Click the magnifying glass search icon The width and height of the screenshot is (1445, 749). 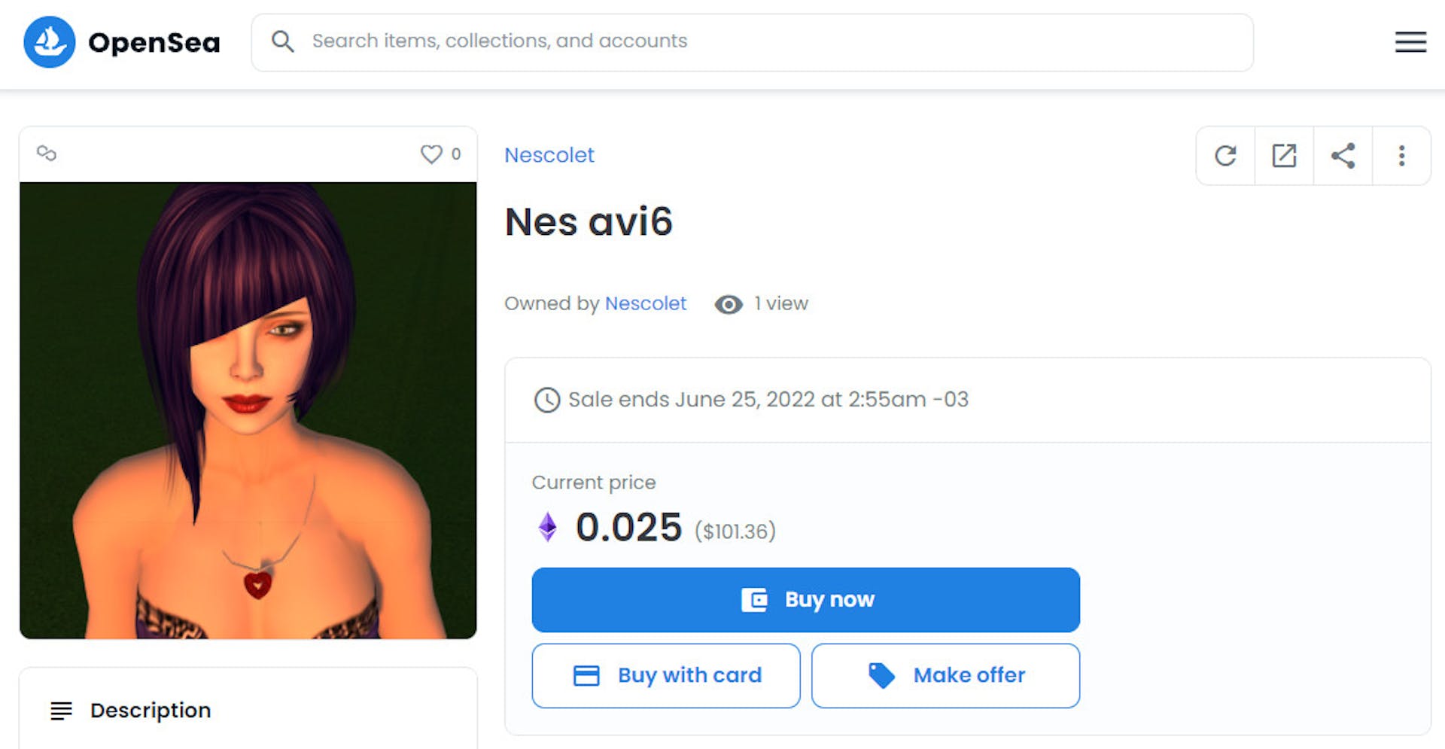[x=283, y=41]
